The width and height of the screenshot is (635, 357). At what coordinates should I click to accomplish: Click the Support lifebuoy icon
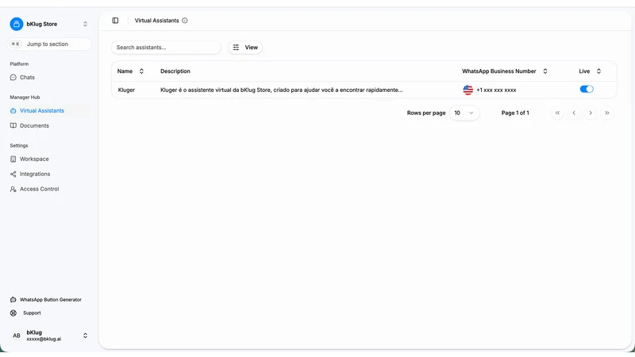(13, 313)
